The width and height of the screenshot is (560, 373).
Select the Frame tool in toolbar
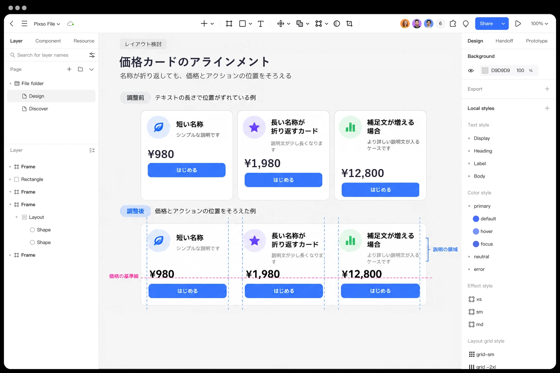[x=229, y=24]
